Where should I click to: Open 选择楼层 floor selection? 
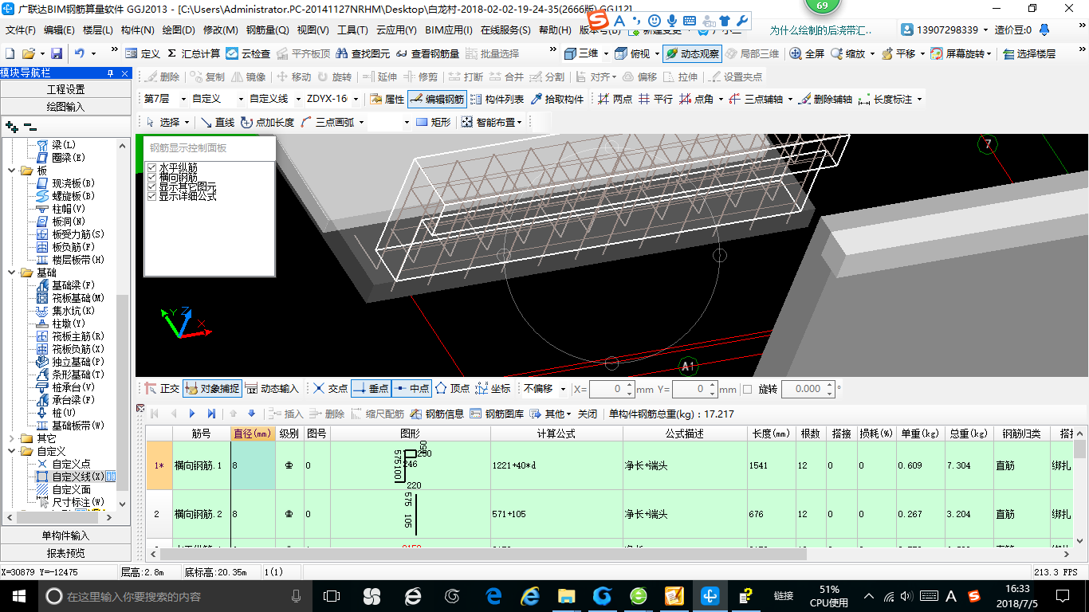click(1029, 53)
